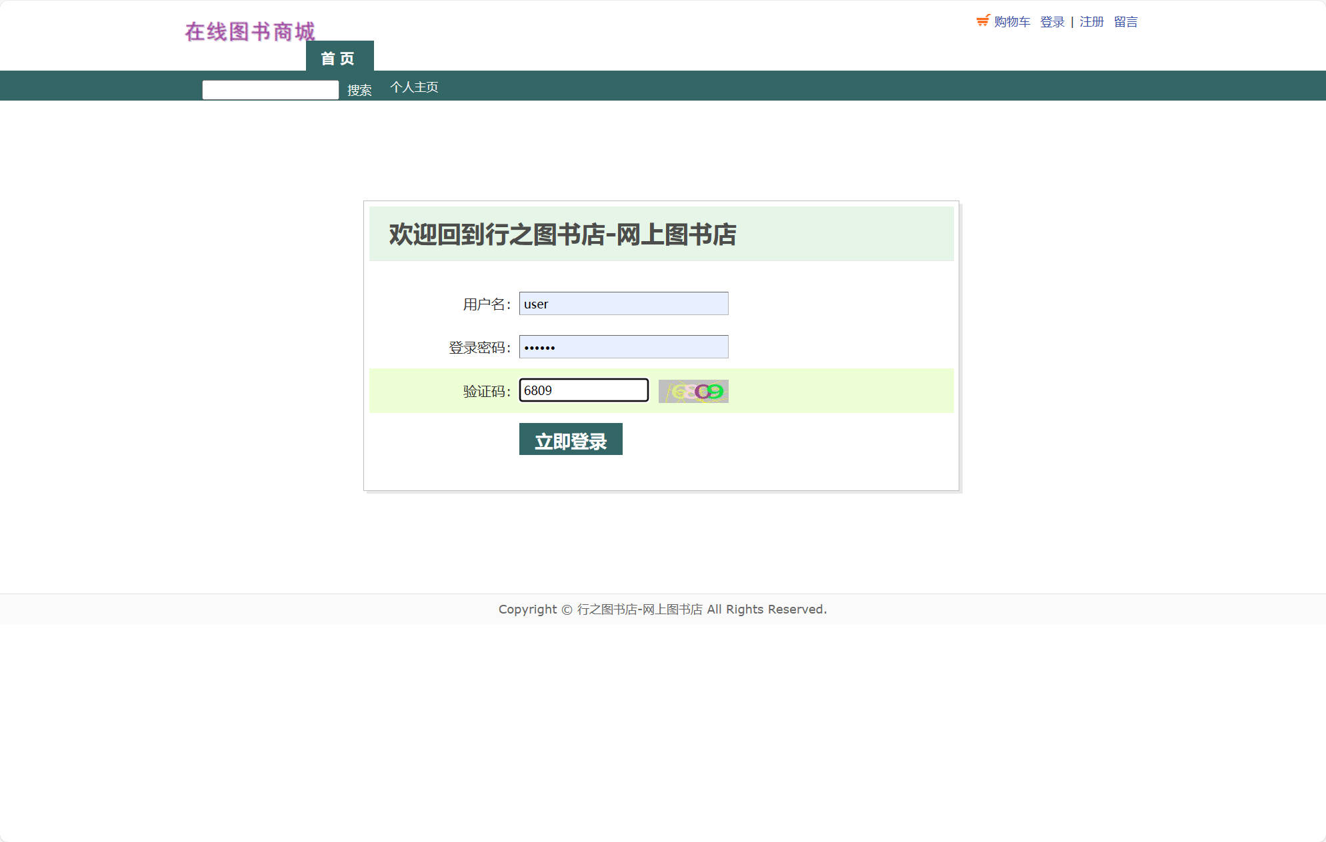Click the 在线图书商城 site logo

tap(250, 31)
